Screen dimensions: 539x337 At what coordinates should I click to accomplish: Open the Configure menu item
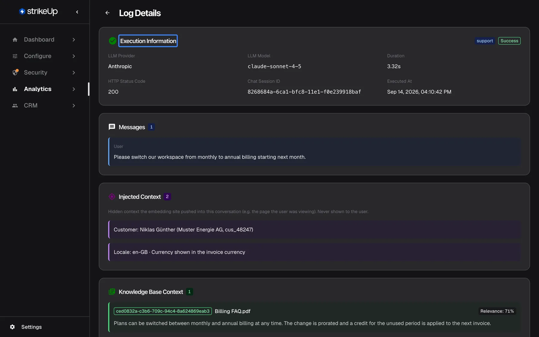pyautogui.click(x=44, y=56)
